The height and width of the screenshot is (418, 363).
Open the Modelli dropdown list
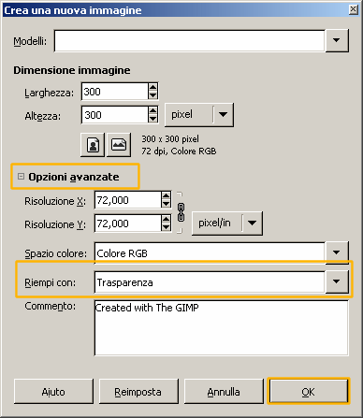(337, 40)
